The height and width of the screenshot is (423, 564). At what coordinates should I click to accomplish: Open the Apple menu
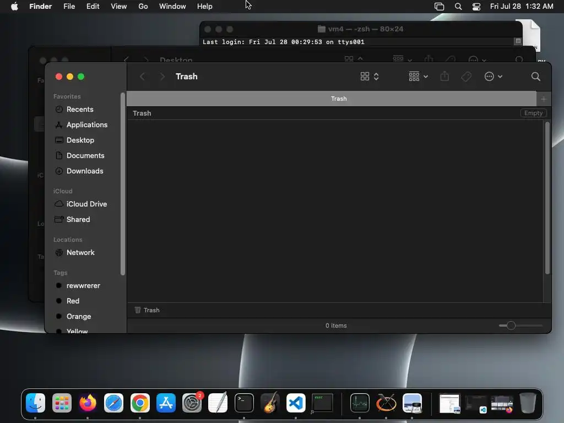[x=14, y=7]
